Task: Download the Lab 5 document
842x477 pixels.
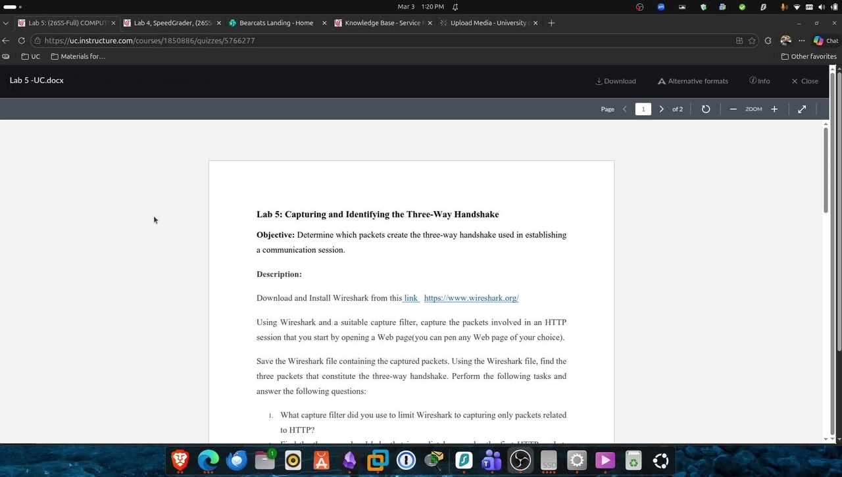Action: [x=616, y=81]
